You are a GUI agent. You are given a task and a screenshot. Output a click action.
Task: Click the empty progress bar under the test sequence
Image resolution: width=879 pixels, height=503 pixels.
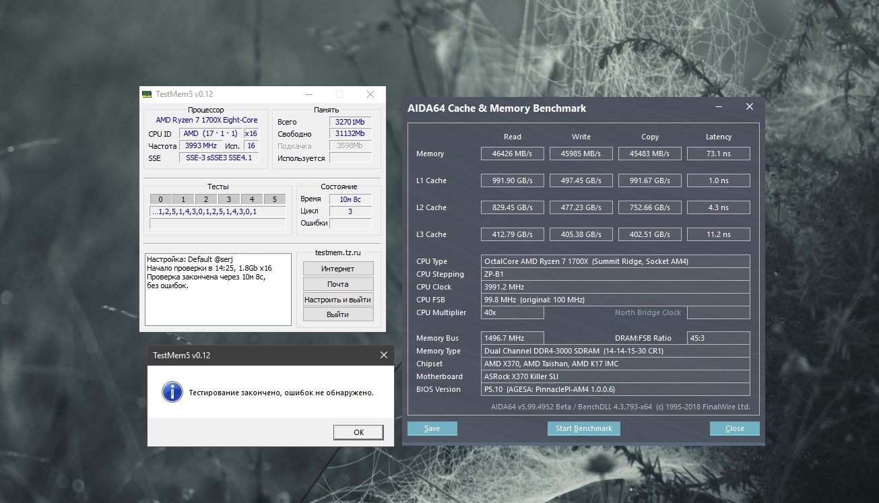tap(218, 224)
